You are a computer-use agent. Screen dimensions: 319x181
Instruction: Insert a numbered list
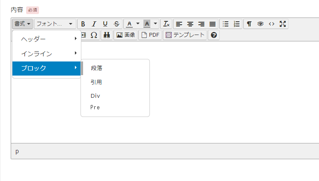[237, 24]
